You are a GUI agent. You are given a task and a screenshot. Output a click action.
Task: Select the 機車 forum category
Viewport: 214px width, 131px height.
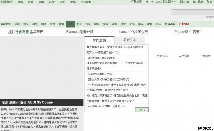97,24
